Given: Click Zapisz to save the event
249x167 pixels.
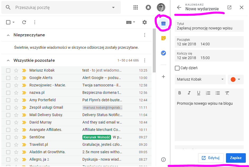Looking at the screenshot, I should coord(235,158).
